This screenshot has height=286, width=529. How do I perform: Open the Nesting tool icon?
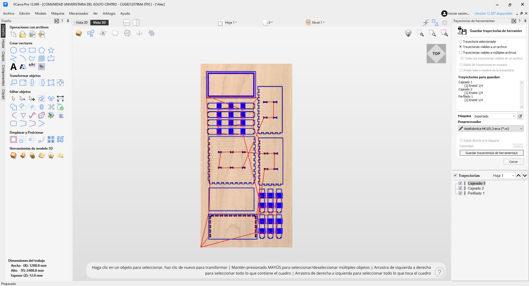click(60, 139)
